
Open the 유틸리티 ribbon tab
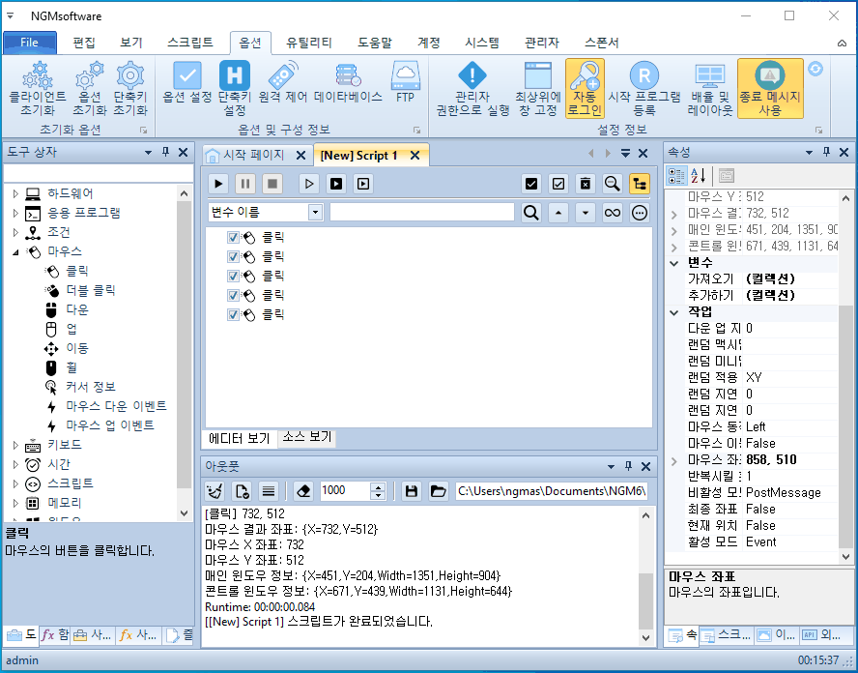tap(309, 43)
